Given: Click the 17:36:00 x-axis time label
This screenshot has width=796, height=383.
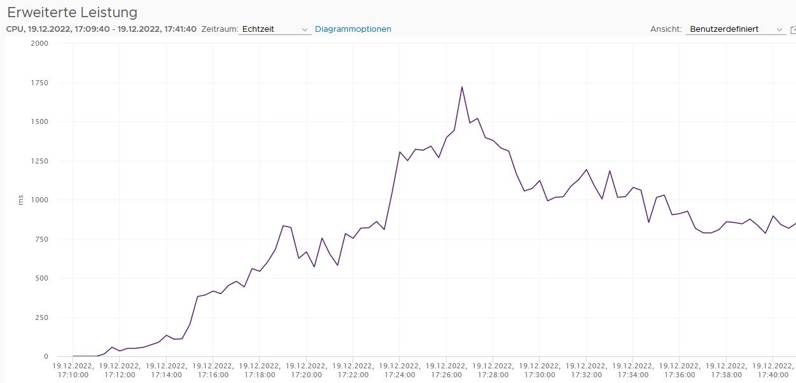Looking at the screenshot, I should pyautogui.click(x=679, y=371).
